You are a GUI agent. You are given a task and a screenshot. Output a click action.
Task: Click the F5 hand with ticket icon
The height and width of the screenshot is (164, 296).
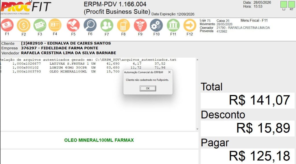click(x=73, y=25)
